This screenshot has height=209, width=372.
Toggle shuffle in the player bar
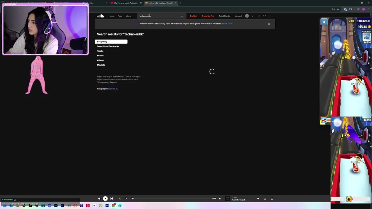120,199
